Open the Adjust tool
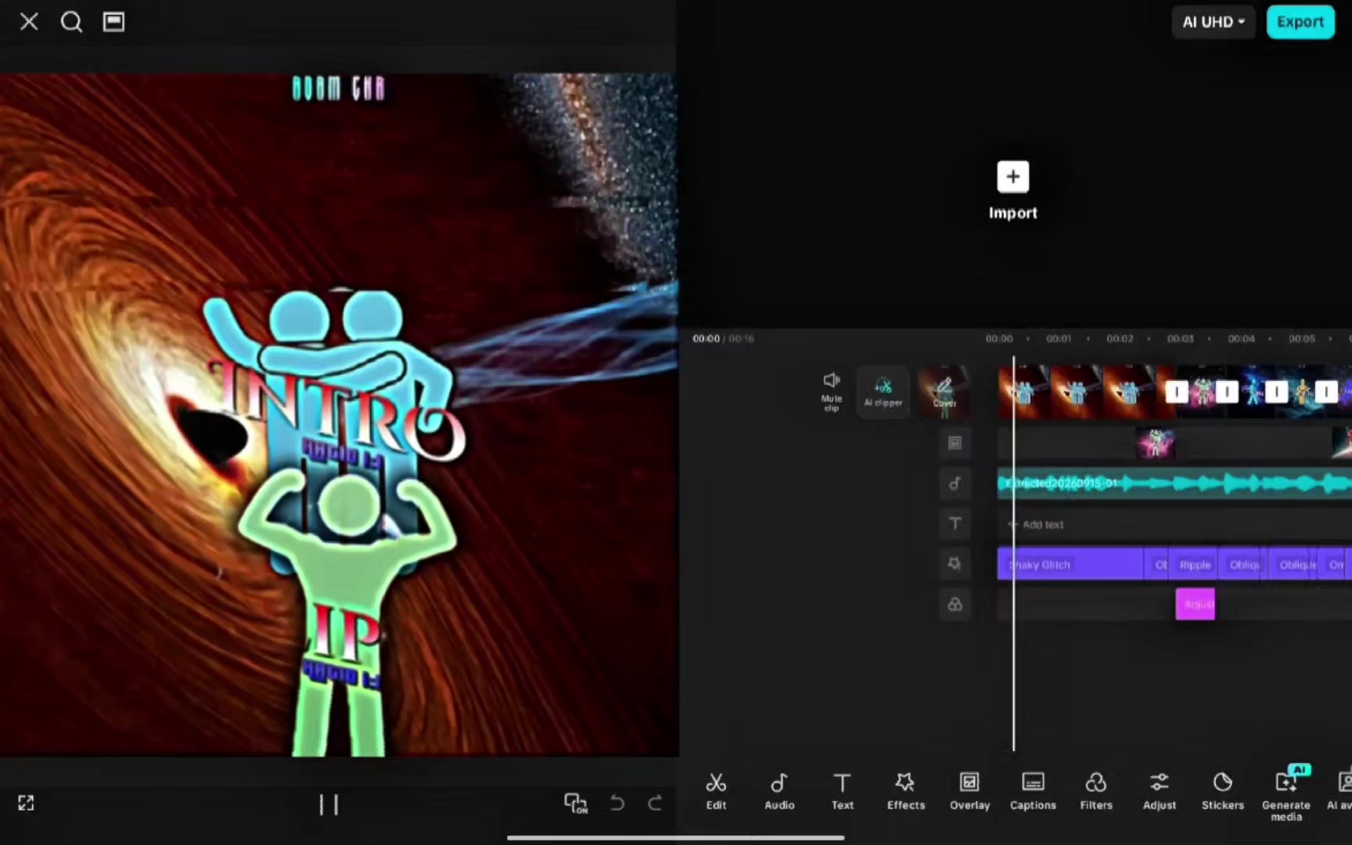 1160,791
